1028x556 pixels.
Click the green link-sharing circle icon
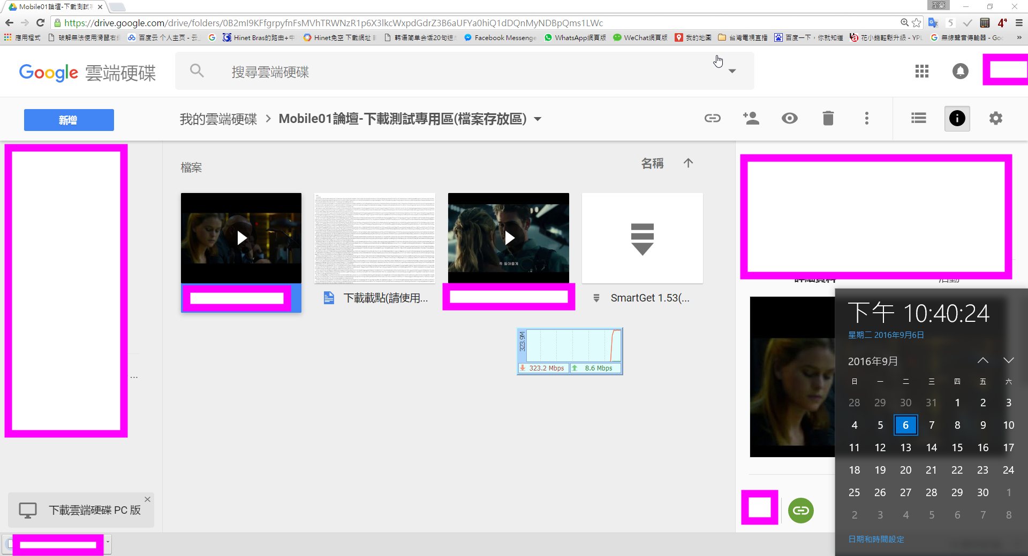pyautogui.click(x=801, y=511)
